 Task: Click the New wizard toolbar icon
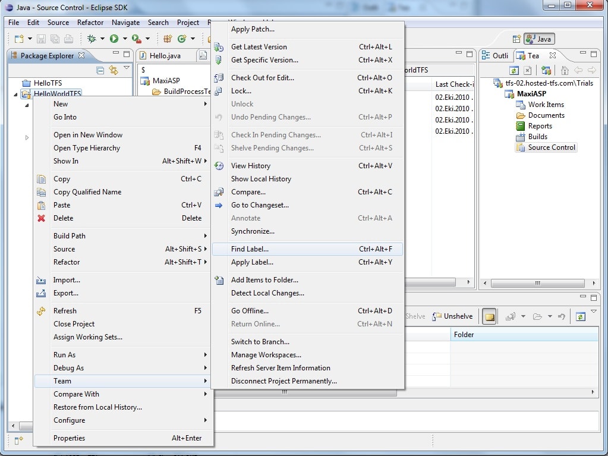coord(19,39)
